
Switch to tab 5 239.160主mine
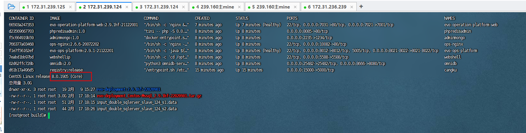tap(272, 7)
